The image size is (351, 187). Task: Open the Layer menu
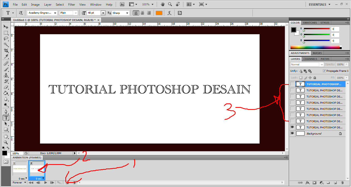tap(48, 4)
